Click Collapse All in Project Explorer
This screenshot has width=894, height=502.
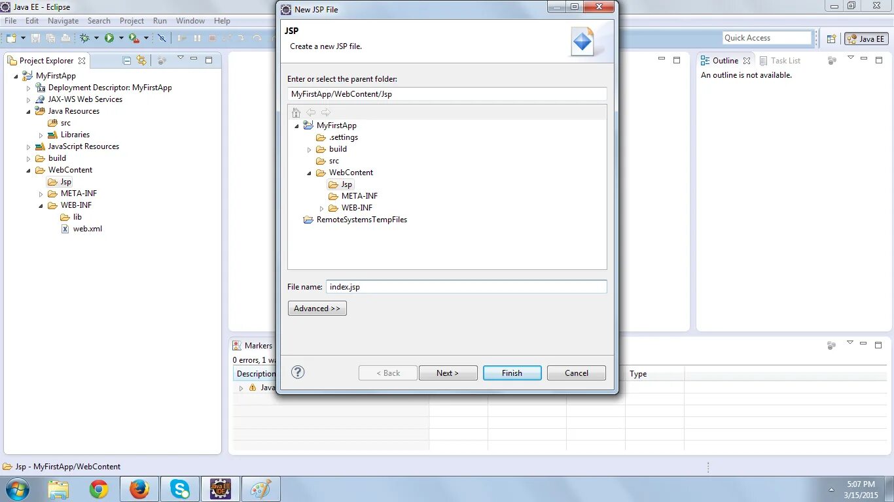pyautogui.click(x=127, y=60)
